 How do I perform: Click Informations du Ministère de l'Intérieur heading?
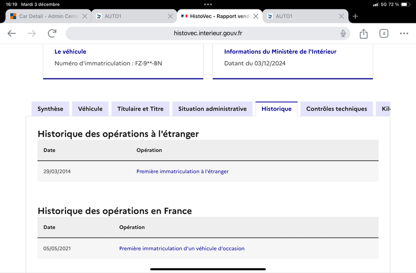click(x=280, y=51)
